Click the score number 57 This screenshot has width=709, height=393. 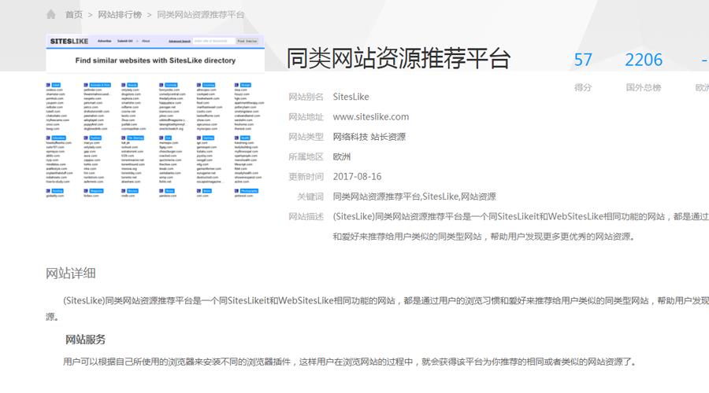(583, 60)
